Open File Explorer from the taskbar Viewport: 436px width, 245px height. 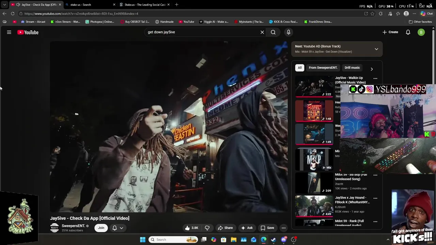click(234, 240)
